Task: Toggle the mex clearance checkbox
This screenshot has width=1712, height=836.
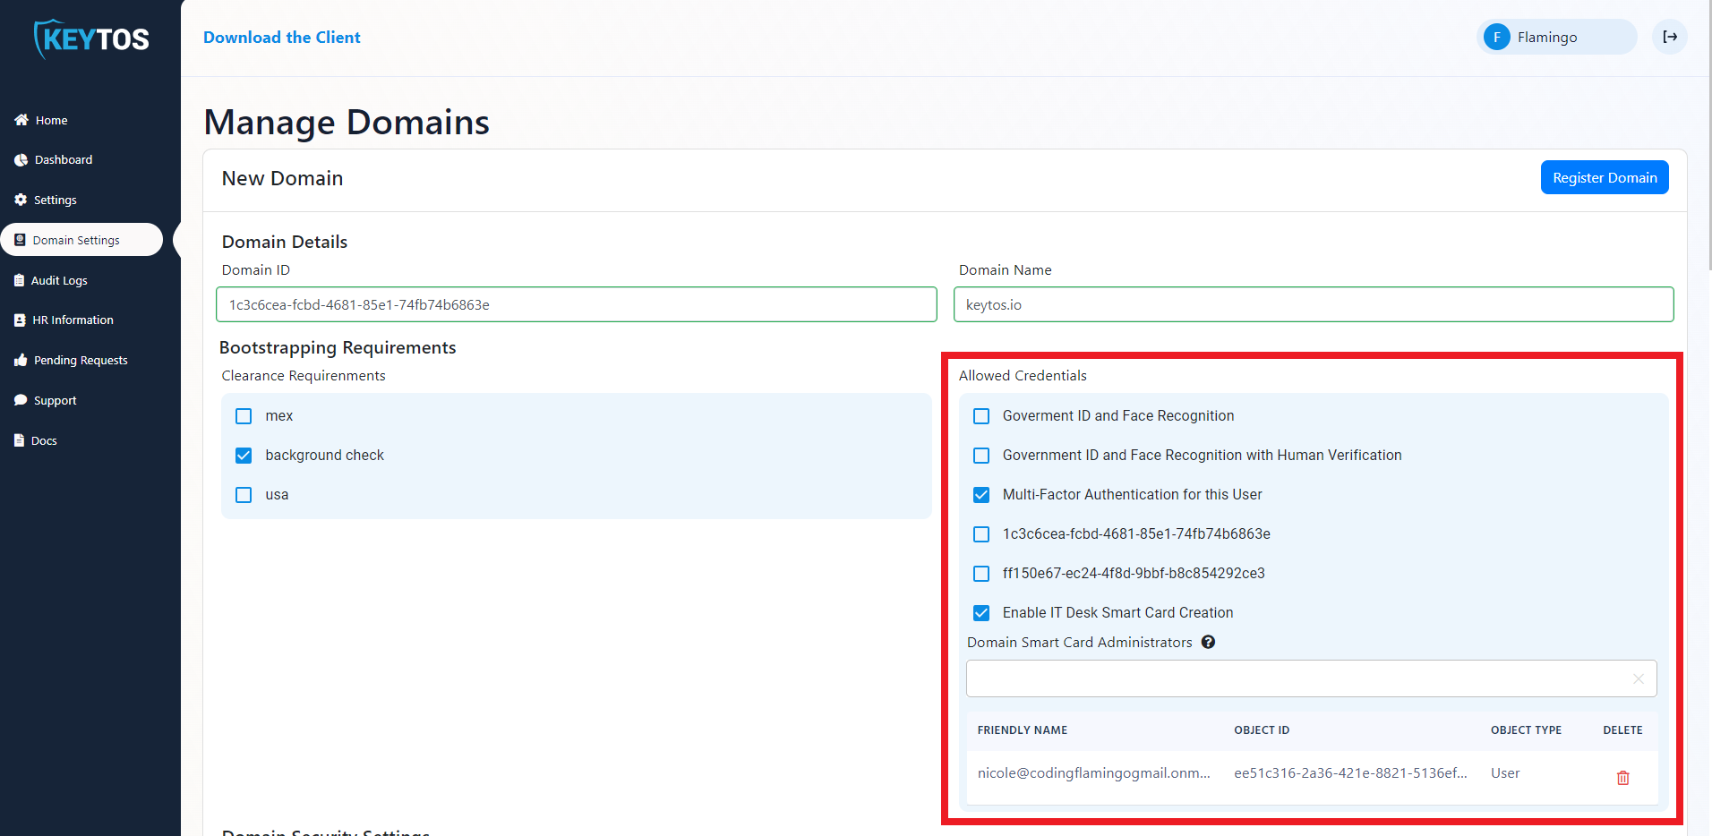Action: click(244, 416)
